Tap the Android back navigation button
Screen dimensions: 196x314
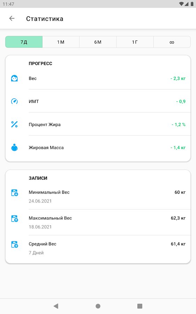pyautogui.click(x=56, y=306)
